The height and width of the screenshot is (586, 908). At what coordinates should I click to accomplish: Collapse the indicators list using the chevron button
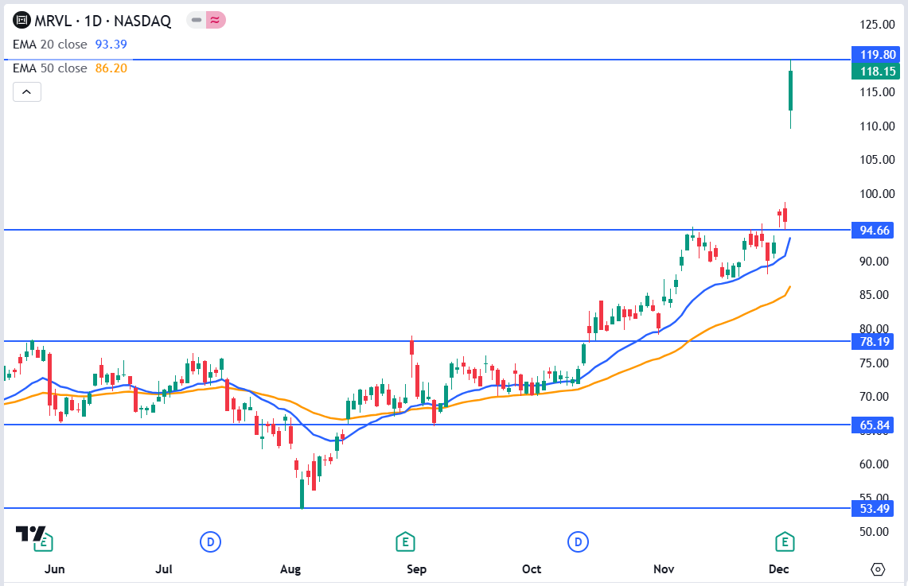point(26,91)
